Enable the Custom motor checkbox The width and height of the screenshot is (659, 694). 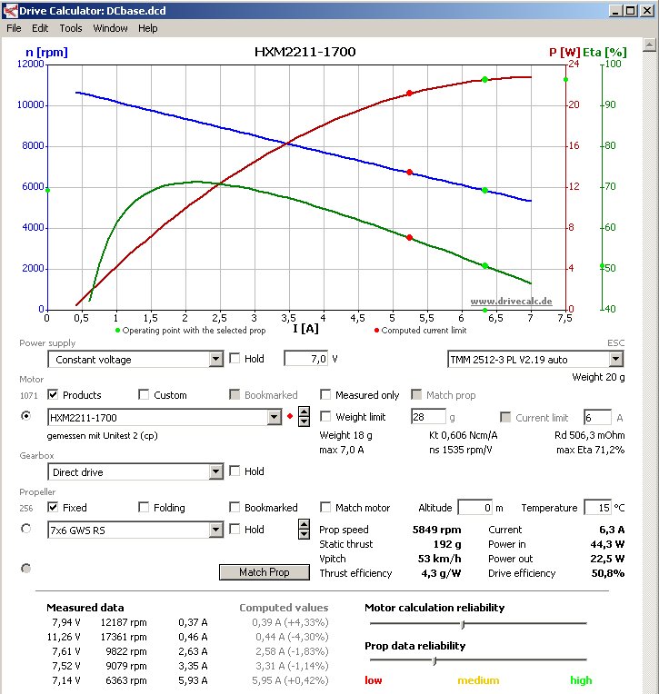[144, 395]
